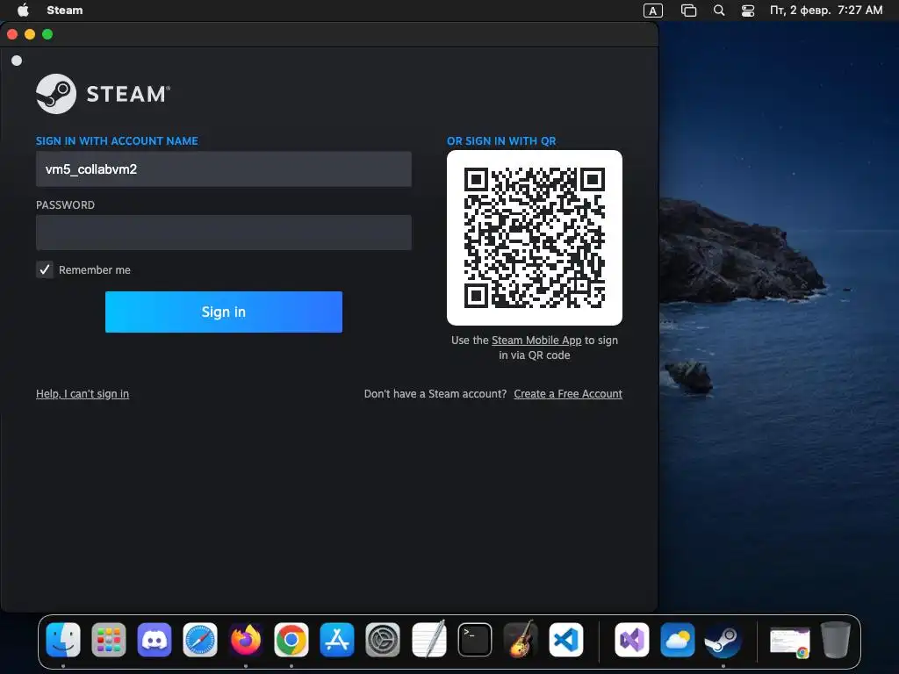The image size is (899, 674).
Task: Launch Visual Studio Code from dock
Action: 566,640
